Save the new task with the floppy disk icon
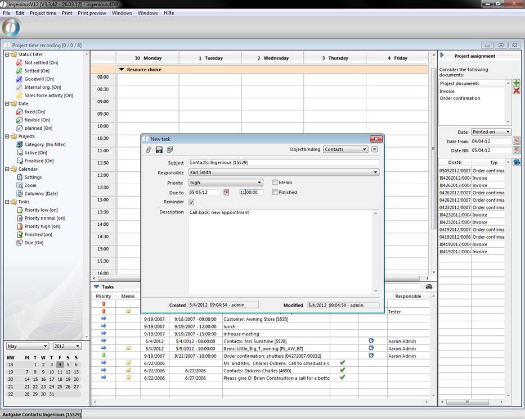This screenshot has height=419, width=525. click(x=159, y=149)
